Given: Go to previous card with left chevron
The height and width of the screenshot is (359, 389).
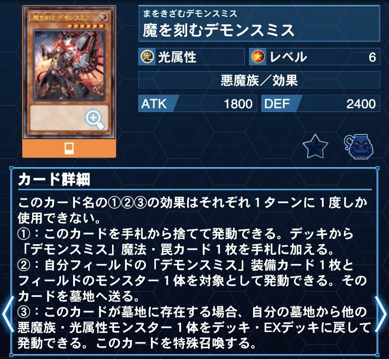Looking at the screenshot, I should point(8,313).
